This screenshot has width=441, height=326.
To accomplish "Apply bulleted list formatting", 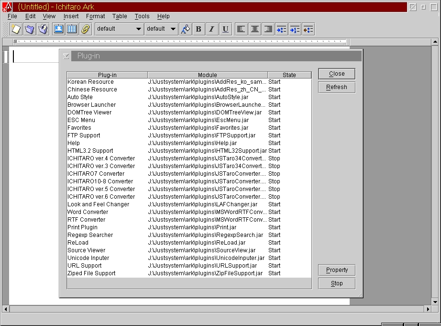I will point(282,29).
